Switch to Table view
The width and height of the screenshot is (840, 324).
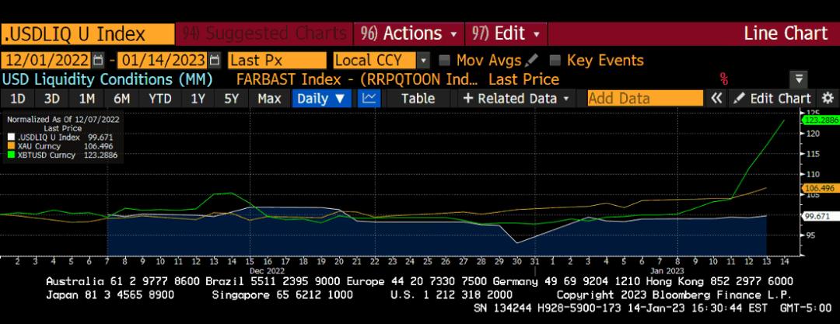(418, 99)
